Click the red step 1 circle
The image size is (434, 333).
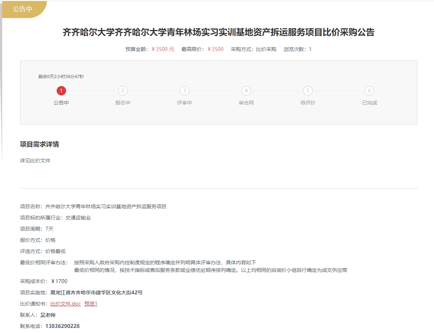(61, 91)
